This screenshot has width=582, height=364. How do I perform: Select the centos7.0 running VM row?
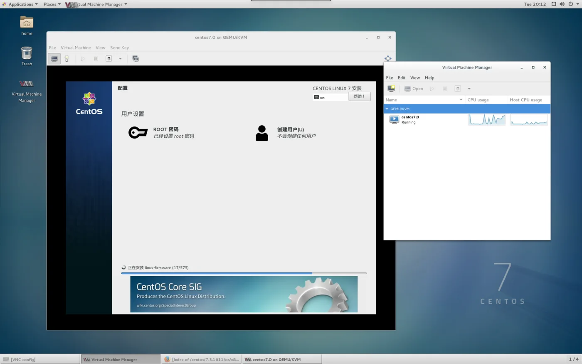[467, 120]
